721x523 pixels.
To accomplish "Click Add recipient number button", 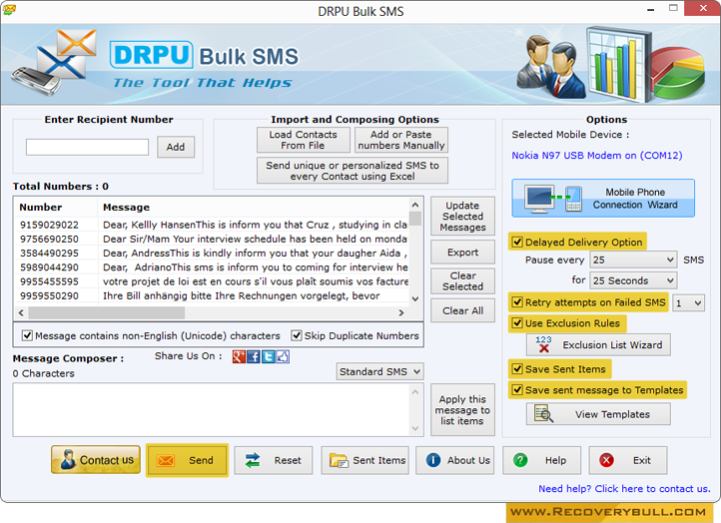I will pos(176,147).
